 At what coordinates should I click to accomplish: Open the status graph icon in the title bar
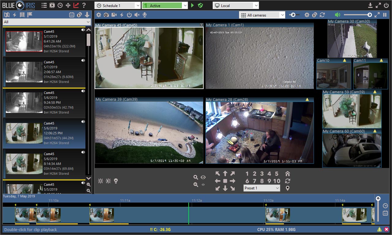pyautogui.click(x=76, y=6)
